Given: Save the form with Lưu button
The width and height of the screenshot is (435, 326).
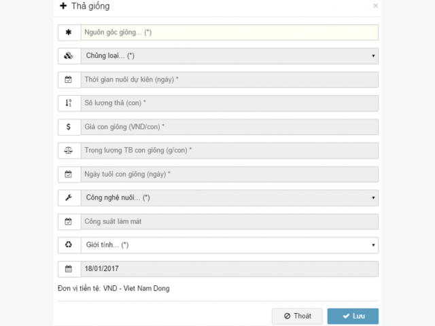Looking at the screenshot, I should (x=353, y=316).
